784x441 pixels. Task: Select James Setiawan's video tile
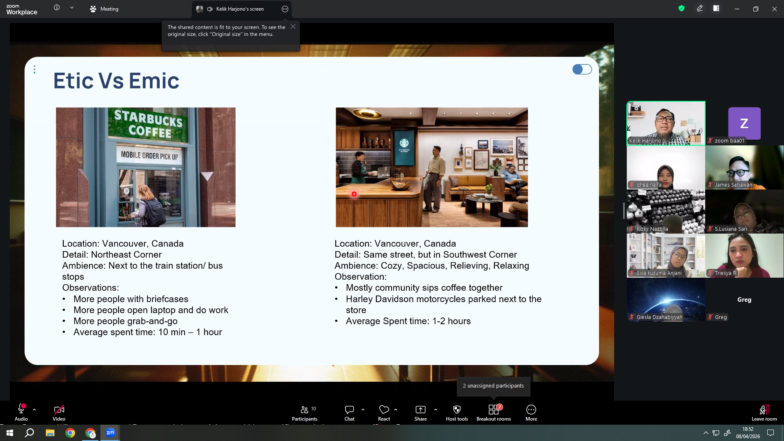[x=744, y=167]
